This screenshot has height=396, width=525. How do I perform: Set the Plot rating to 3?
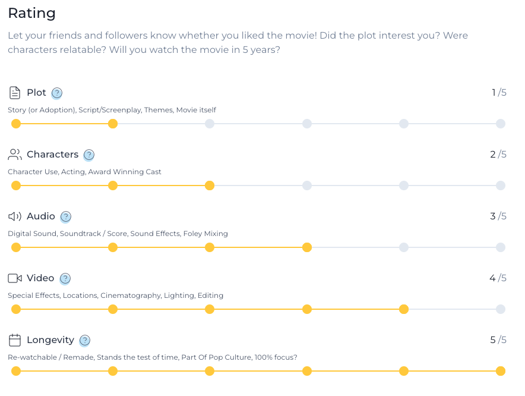pyautogui.click(x=306, y=124)
